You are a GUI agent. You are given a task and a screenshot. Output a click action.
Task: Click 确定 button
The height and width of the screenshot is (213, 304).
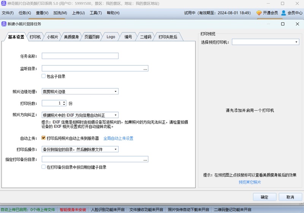click(264, 197)
